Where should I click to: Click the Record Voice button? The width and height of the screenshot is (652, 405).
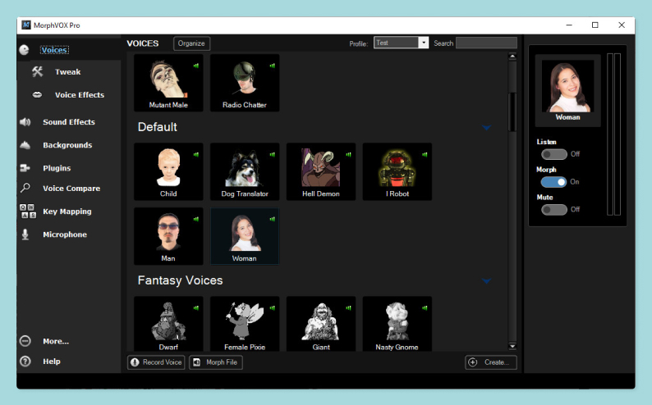pyautogui.click(x=156, y=362)
